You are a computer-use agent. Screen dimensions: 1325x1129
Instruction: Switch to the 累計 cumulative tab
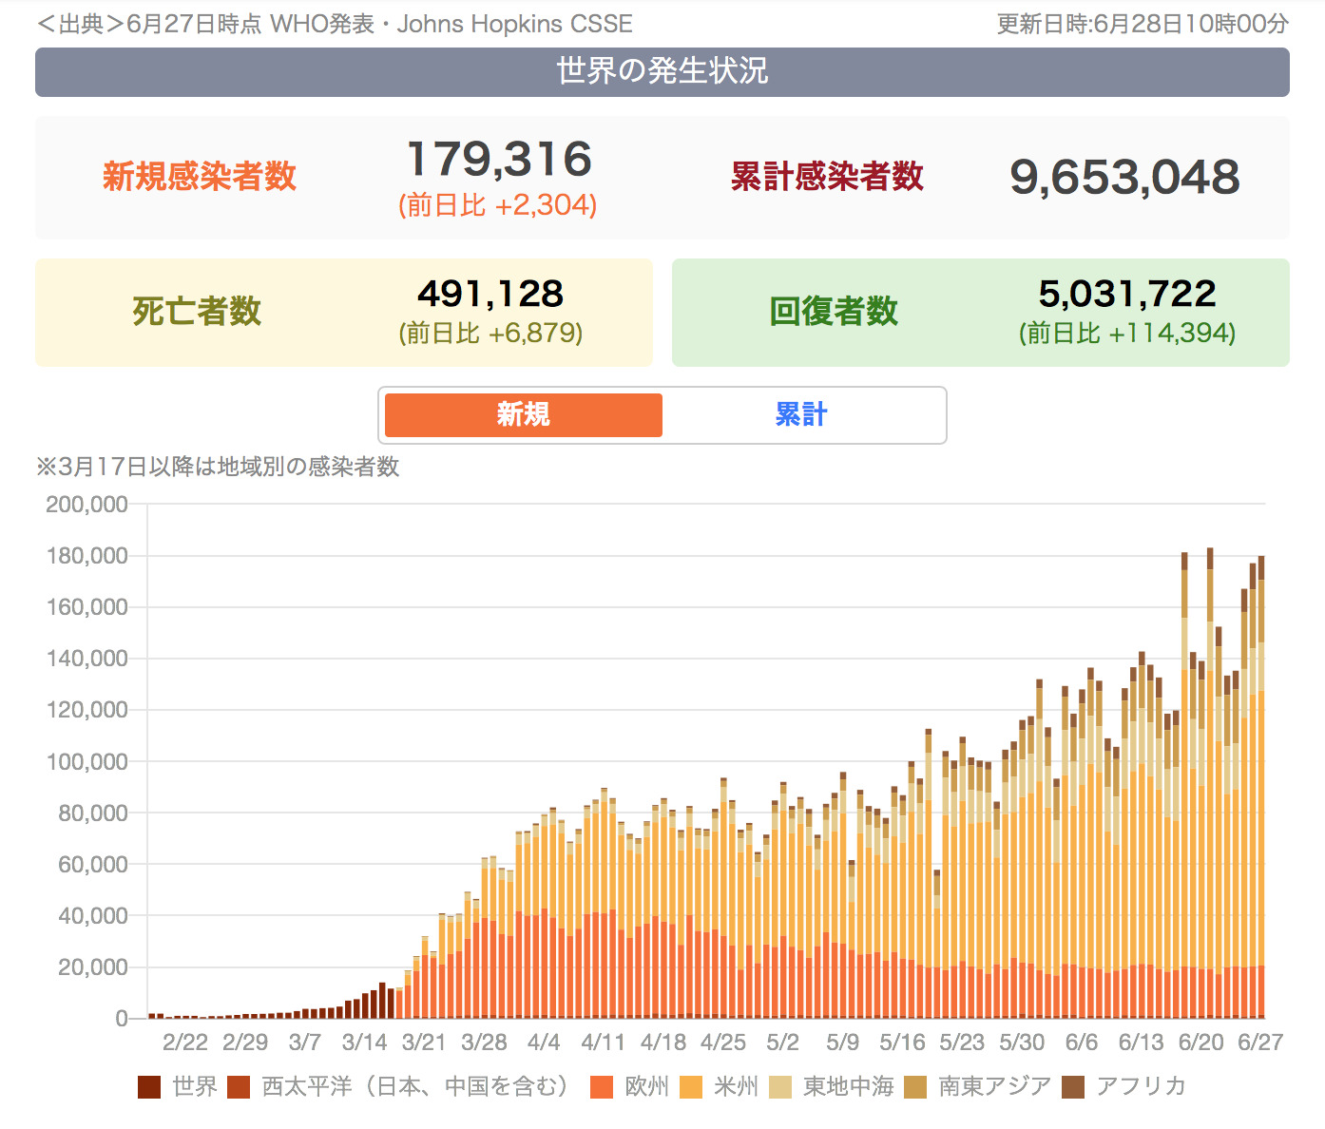801,415
